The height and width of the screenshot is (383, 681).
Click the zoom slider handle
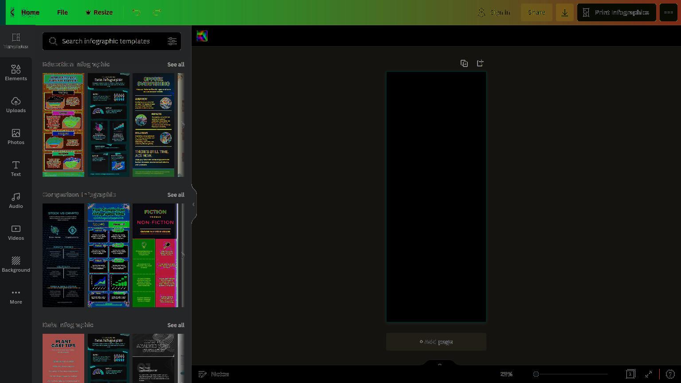[536, 374]
